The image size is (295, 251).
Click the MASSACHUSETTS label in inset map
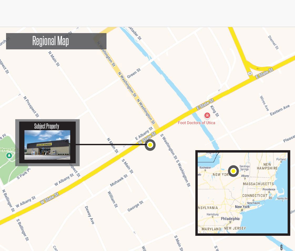pos(258,184)
